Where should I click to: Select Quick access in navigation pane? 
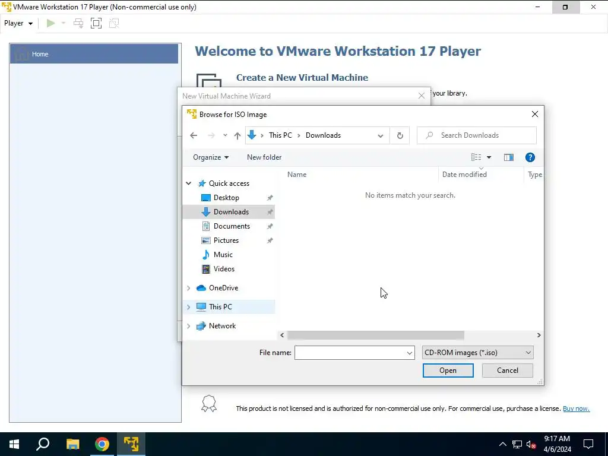[x=229, y=183]
